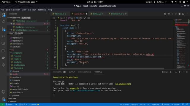Click errors and warnings count in status bar

click(23, 105)
